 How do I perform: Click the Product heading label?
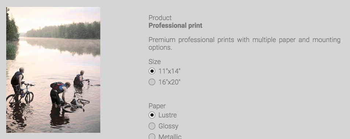160,18
